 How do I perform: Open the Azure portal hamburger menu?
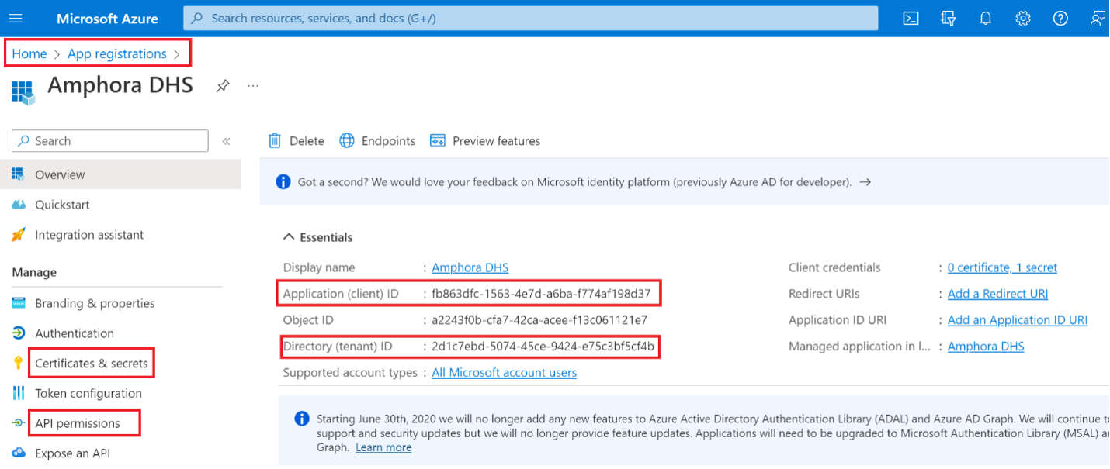16,19
